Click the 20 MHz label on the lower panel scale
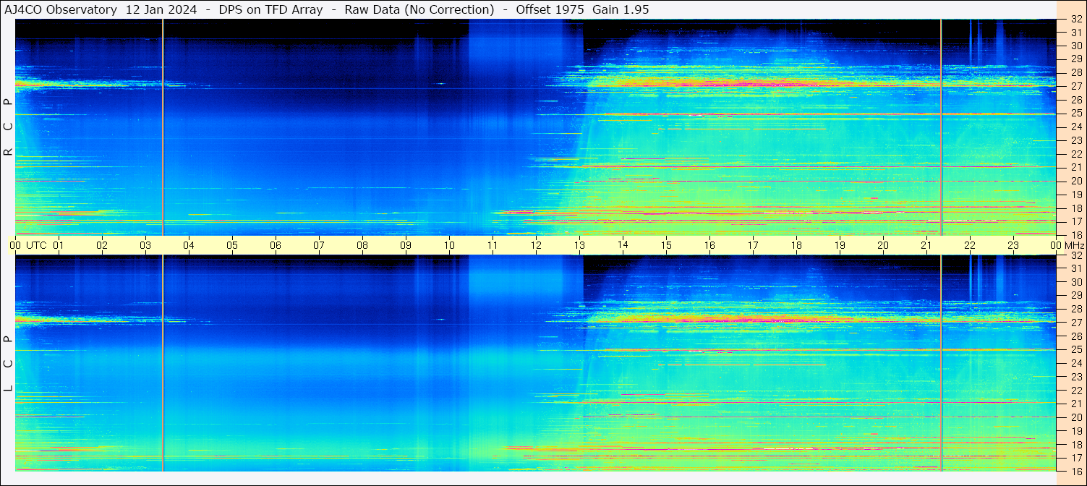The image size is (1087, 486). (x=1076, y=417)
